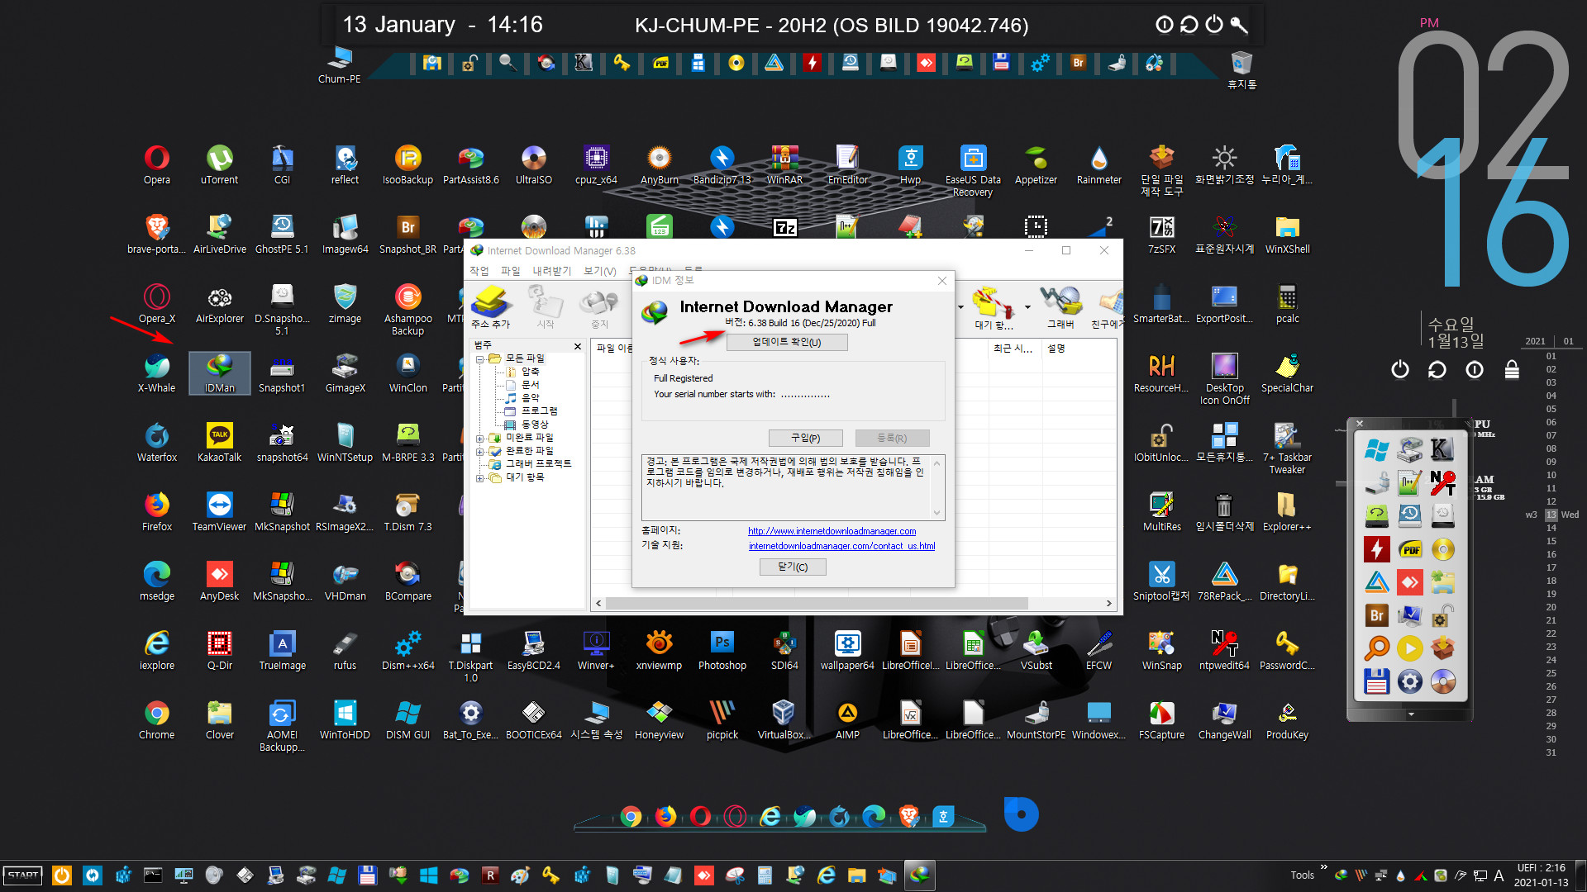This screenshot has height=892, width=1587.
Task: Click the Chrome icon in bottom dock
Action: (631, 816)
